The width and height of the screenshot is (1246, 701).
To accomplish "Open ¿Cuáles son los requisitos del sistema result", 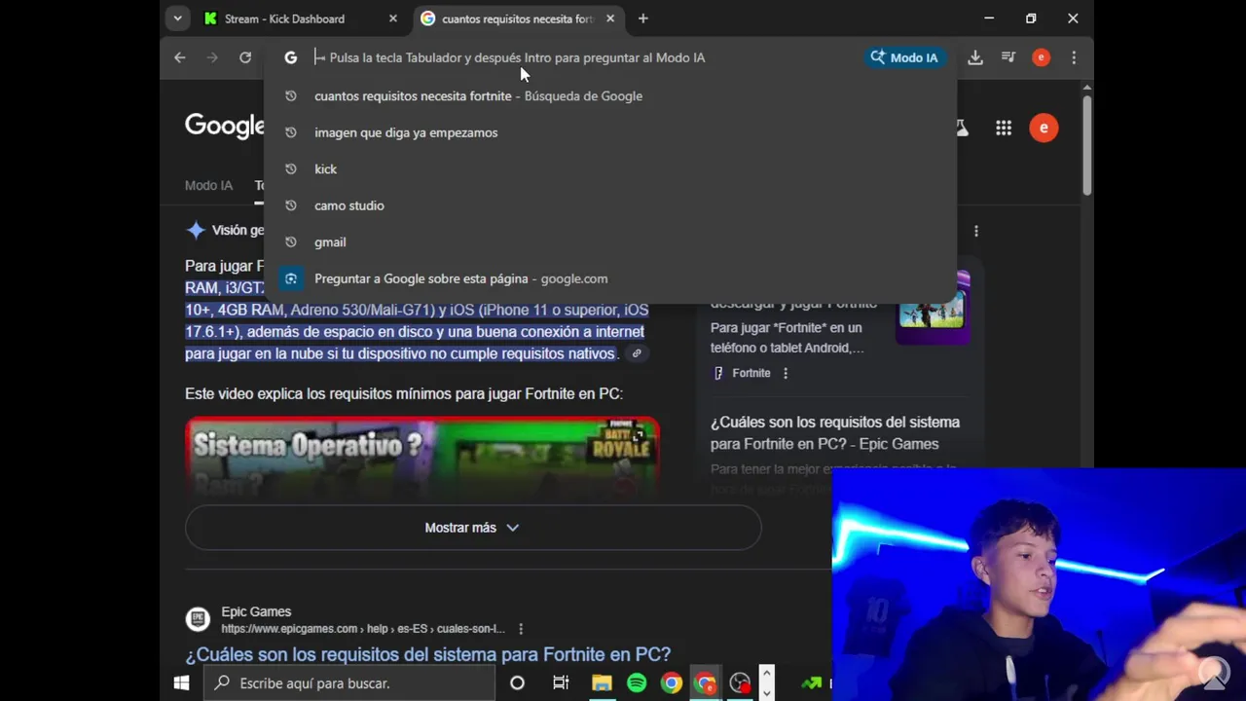I will coord(428,654).
